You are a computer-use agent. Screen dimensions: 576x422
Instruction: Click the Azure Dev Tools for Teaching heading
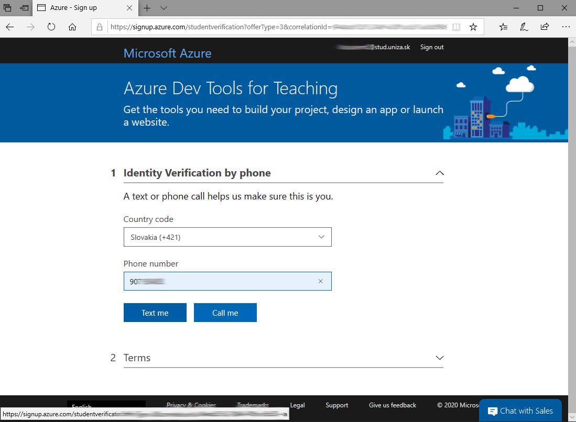(x=230, y=88)
